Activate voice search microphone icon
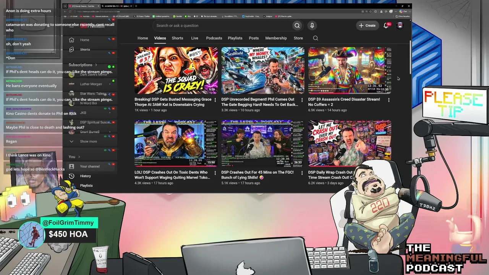This screenshot has width=489, height=275. (x=312, y=26)
